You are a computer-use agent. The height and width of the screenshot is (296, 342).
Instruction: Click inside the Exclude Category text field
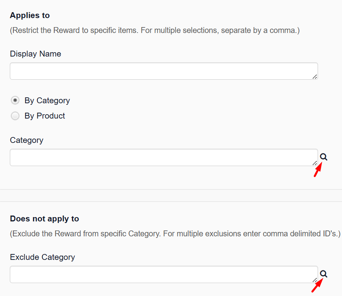pos(164,274)
